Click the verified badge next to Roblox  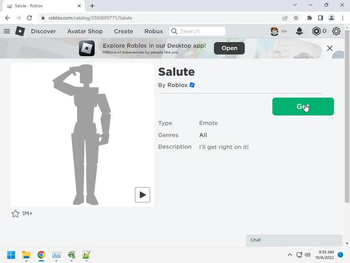coord(192,85)
